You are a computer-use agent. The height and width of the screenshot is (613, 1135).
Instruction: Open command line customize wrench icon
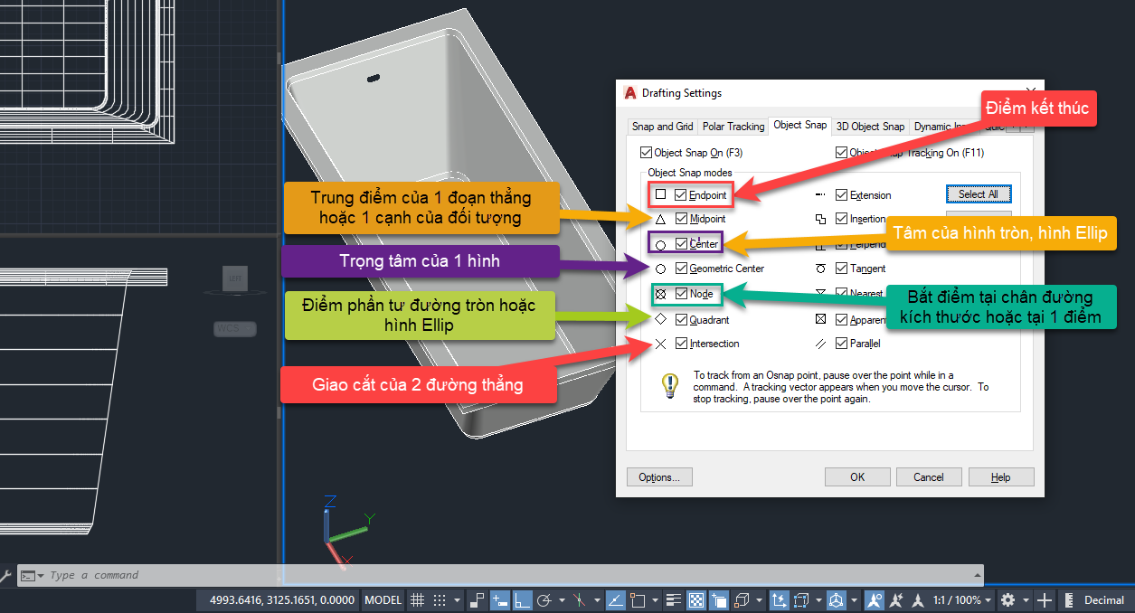click(5, 575)
